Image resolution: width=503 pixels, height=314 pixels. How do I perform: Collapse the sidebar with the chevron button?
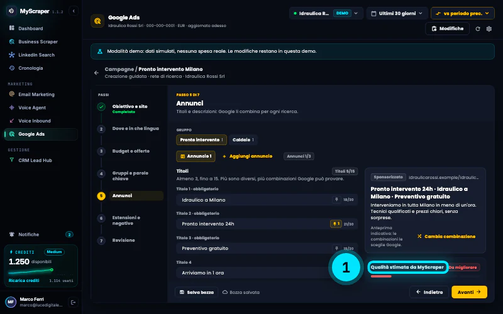74,11
